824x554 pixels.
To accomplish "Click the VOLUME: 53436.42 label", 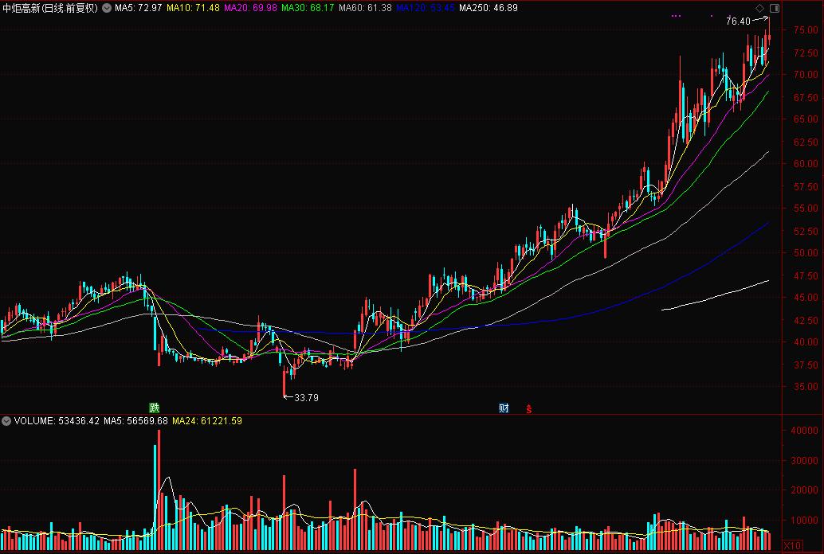I will click(57, 420).
